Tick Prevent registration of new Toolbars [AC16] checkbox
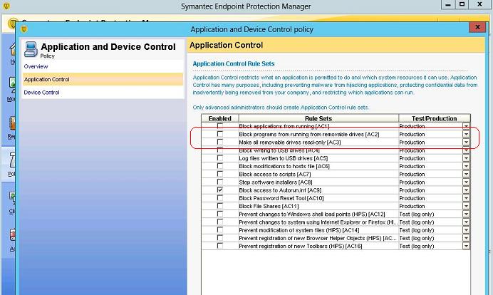The height and width of the screenshot is (295, 493). pos(220,246)
